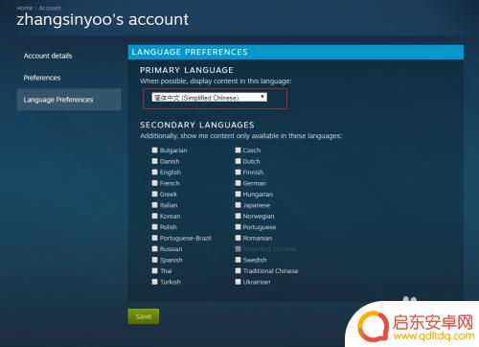Check the Ukrainian checkbox
This screenshot has height=347, width=479.
(x=238, y=282)
